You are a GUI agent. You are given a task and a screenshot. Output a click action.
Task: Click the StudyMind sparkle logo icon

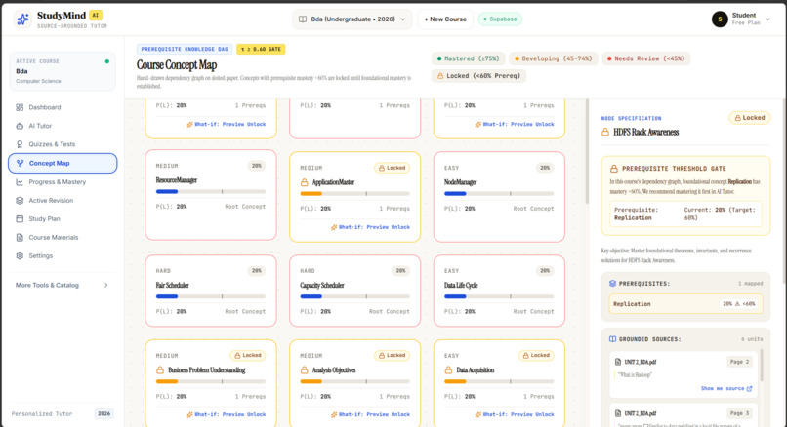click(22, 19)
